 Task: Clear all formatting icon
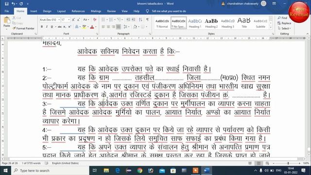point(95,19)
